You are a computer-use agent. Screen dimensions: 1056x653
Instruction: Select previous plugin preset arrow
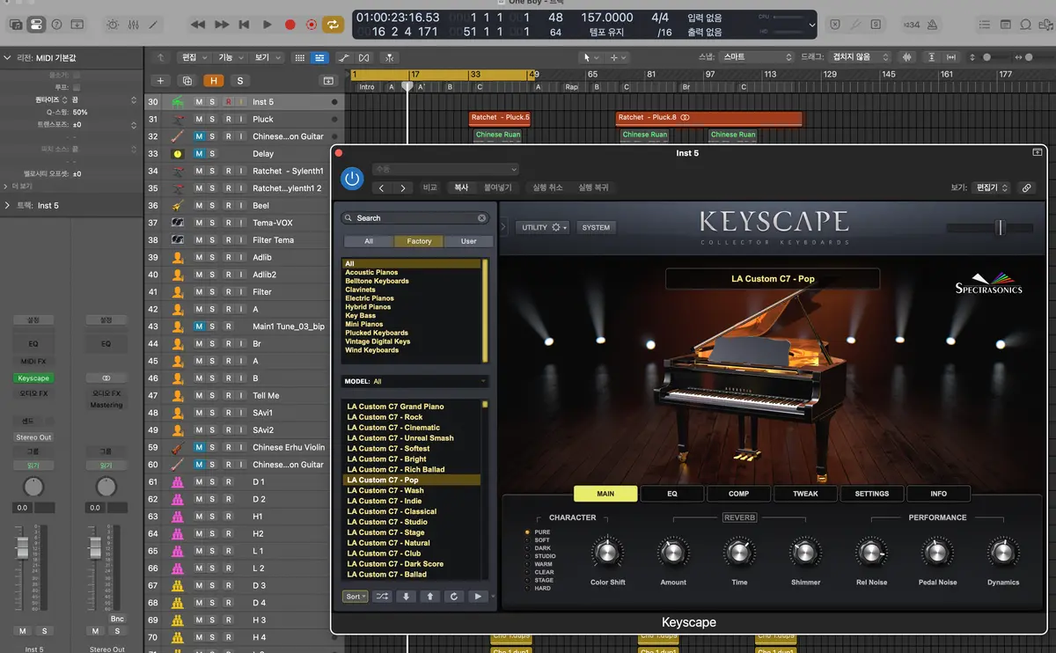coord(382,187)
